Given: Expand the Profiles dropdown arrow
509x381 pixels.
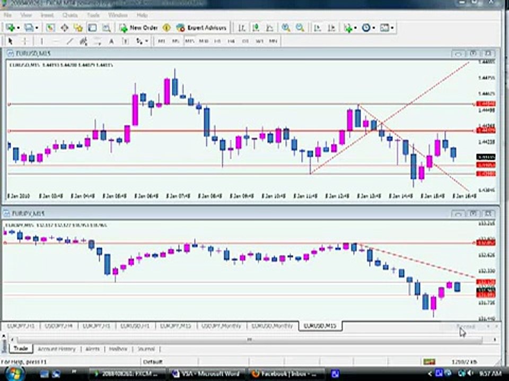Looking at the screenshot, I should coord(37,28).
